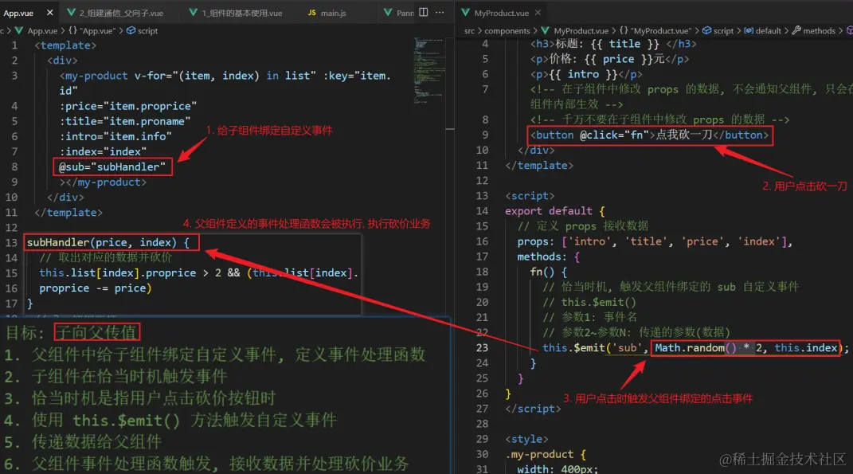Image resolution: width=853 pixels, height=474 pixels.
Task: Open the src breadcrumb in right editor
Action: coord(469,31)
